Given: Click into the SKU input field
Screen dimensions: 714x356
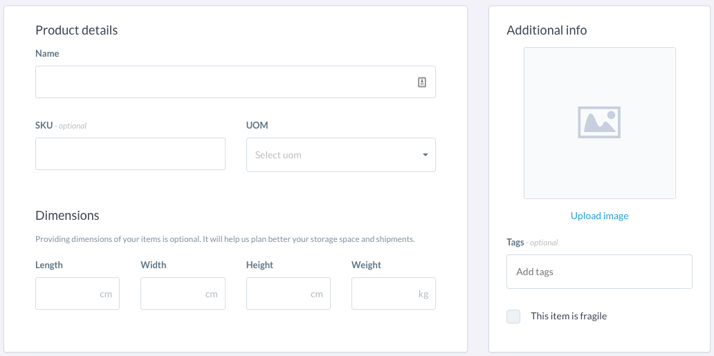Looking at the screenshot, I should coord(130,153).
